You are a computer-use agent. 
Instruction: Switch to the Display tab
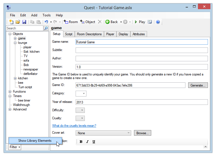pos(123,34)
